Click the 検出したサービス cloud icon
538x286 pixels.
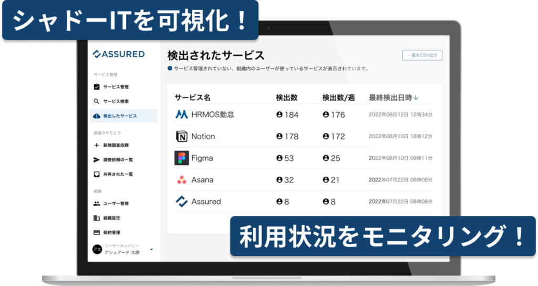[x=97, y=116]
